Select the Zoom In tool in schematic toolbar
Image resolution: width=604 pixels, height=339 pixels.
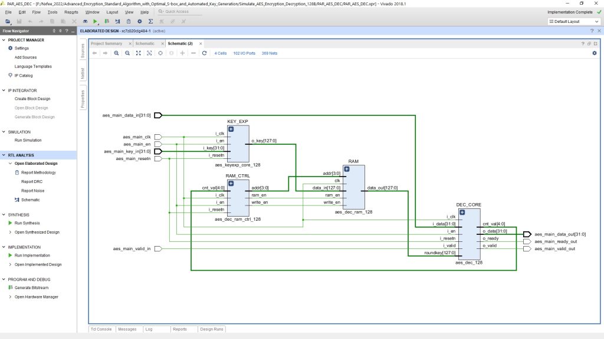tap(117, 53)
